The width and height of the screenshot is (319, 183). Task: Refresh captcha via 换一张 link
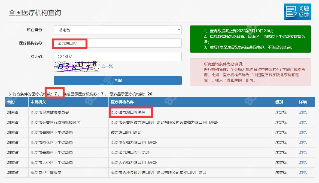(107, 66)
